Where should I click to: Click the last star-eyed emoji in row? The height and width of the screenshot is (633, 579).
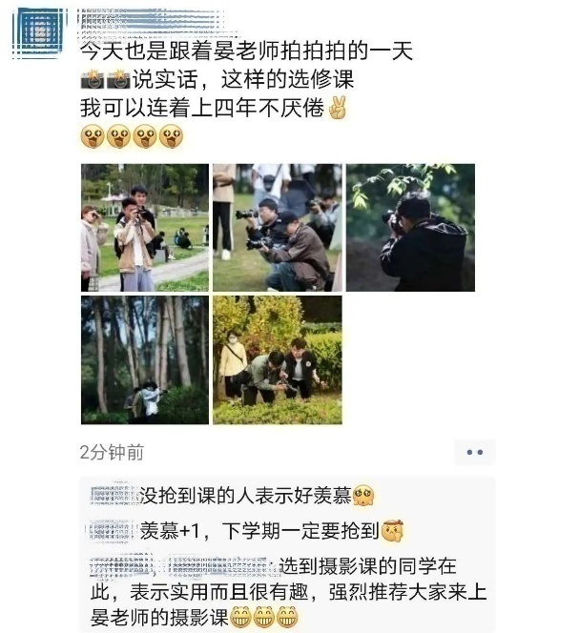tap(171, 136)
